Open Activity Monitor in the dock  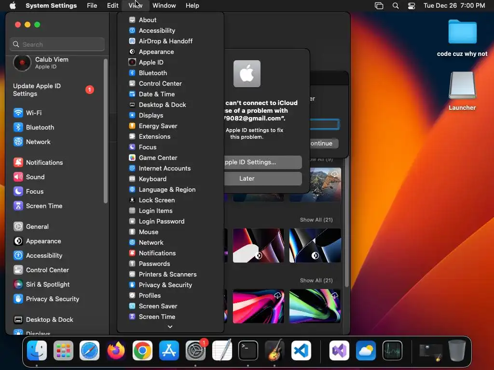coord(392,350)
